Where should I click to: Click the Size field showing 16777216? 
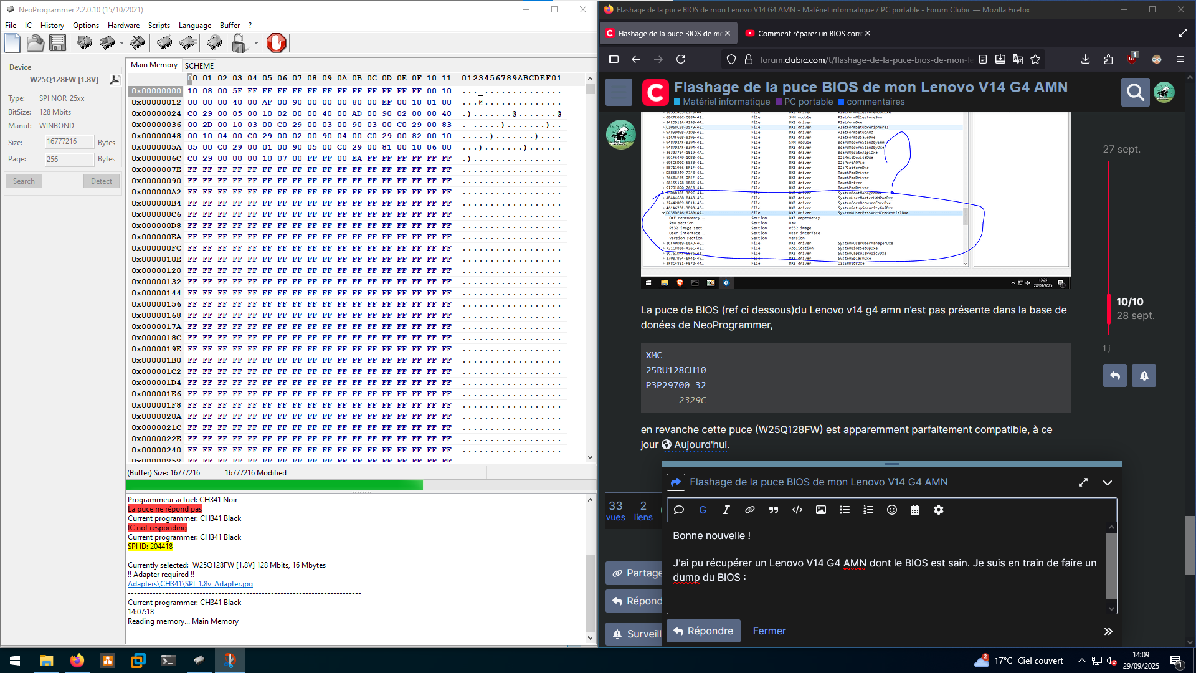pyautogui.click(x=69, y=142)
